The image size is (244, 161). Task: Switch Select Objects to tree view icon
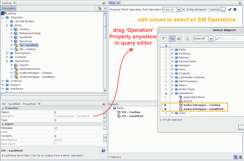click(172, 39)
